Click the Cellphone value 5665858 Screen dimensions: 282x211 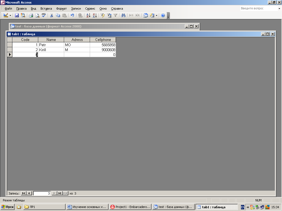coord(103,45)
